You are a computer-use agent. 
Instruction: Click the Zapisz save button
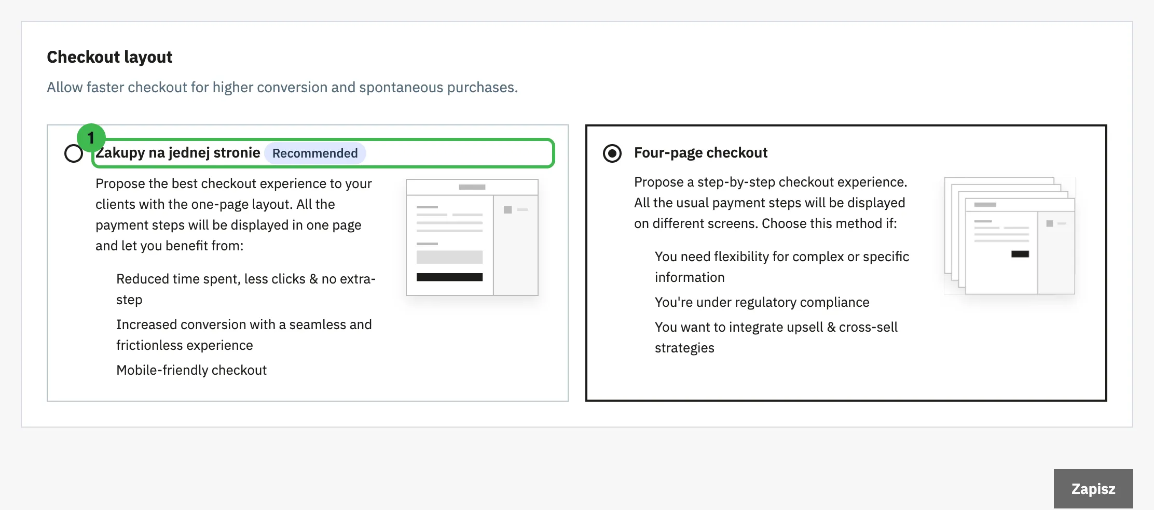point(1093,489)
